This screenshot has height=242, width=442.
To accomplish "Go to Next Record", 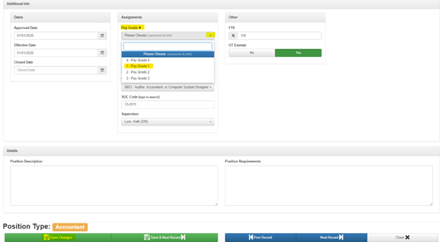I will [x=331, y=238].
